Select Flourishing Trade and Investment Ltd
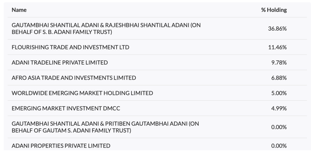 (x=70, y=47)
